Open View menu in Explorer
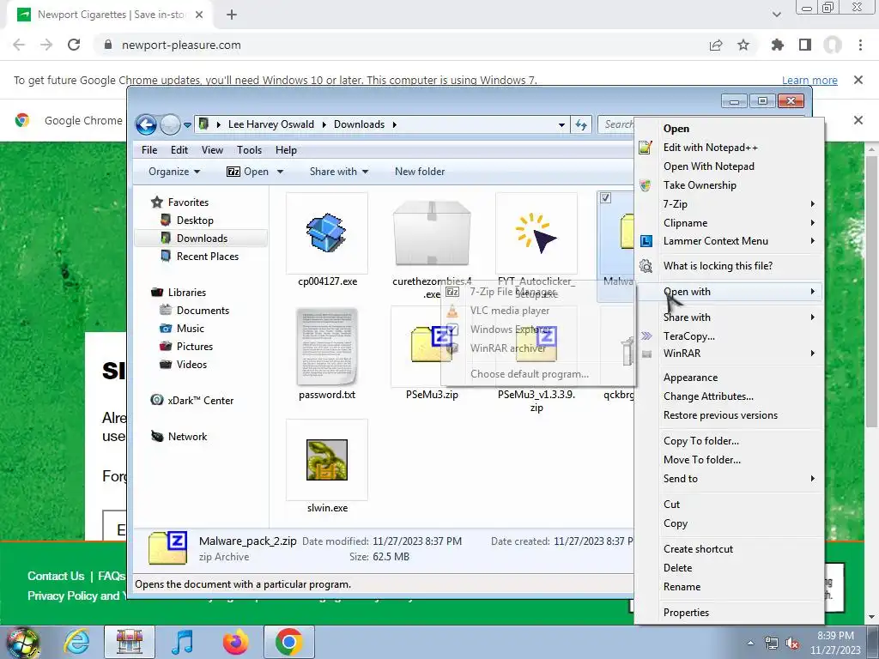The height and width of the screenshot is (659, 879). pos(212,150)
